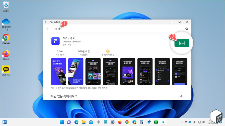Open the Settings gear on the taskbar
225x126 pixels.
pyautogui.click(x=113, y=122)
